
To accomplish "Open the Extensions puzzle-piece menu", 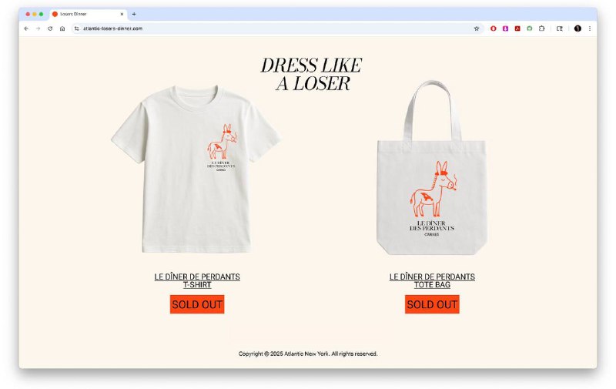I will (x=542, y=29).
